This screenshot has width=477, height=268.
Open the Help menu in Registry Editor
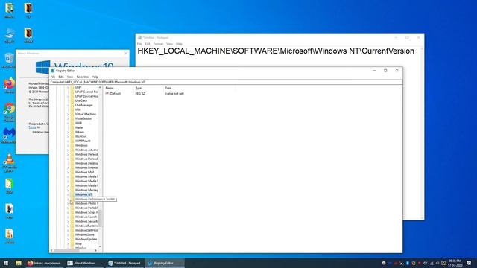pos(95,77)
